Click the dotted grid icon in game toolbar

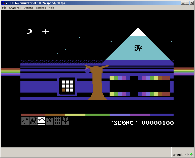[x=57, y=121]
